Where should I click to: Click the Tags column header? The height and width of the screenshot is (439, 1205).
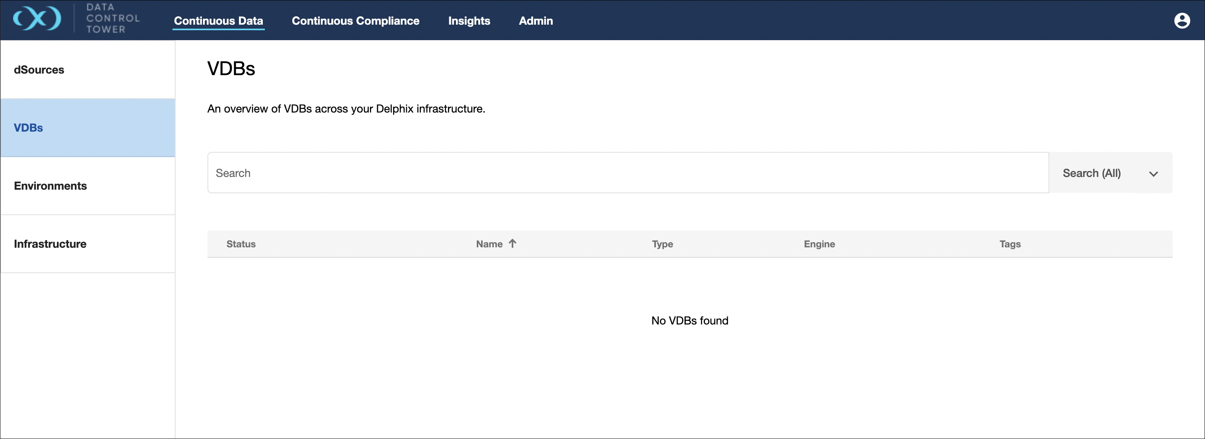[1009, 244]
